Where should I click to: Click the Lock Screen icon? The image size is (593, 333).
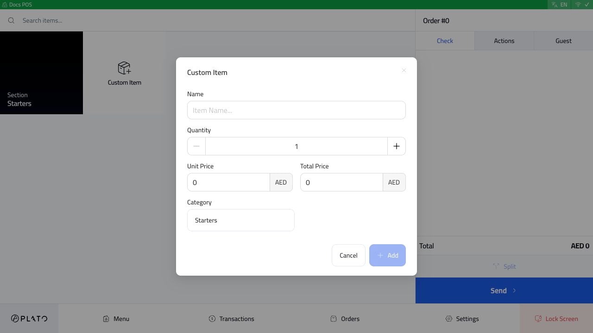point(538,319)
